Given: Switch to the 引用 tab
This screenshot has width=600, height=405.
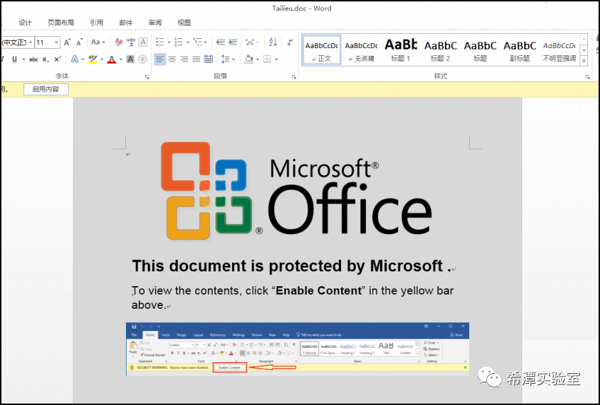Looking at the screenshot, I should [x=96, y=23].
